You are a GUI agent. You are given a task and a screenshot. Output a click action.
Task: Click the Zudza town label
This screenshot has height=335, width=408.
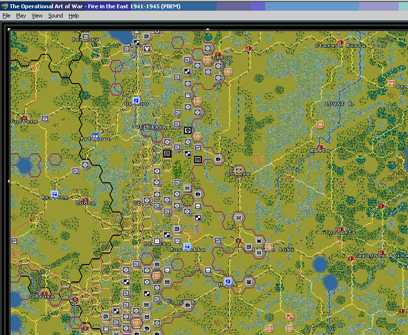[85, 203]
